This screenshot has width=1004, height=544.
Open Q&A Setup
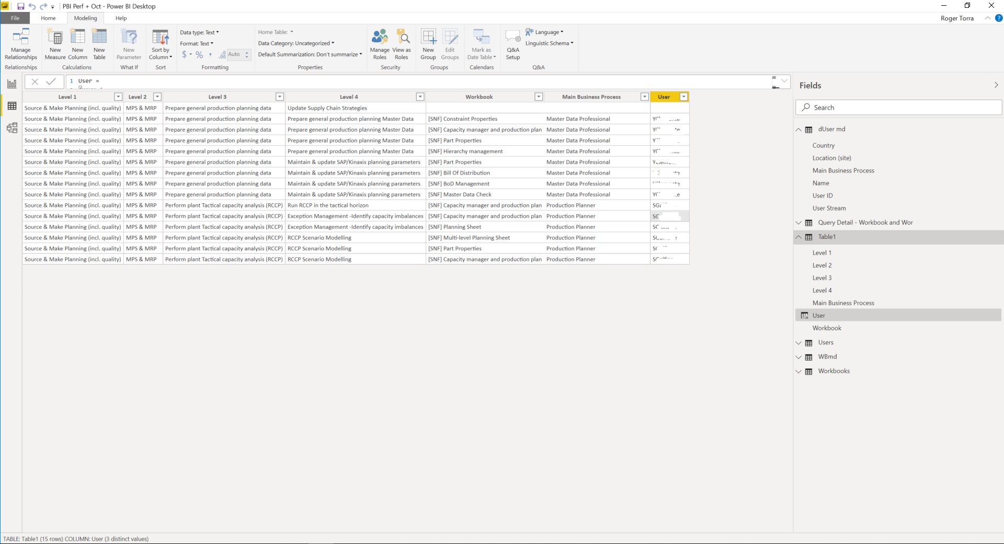[x=513, y=44]
